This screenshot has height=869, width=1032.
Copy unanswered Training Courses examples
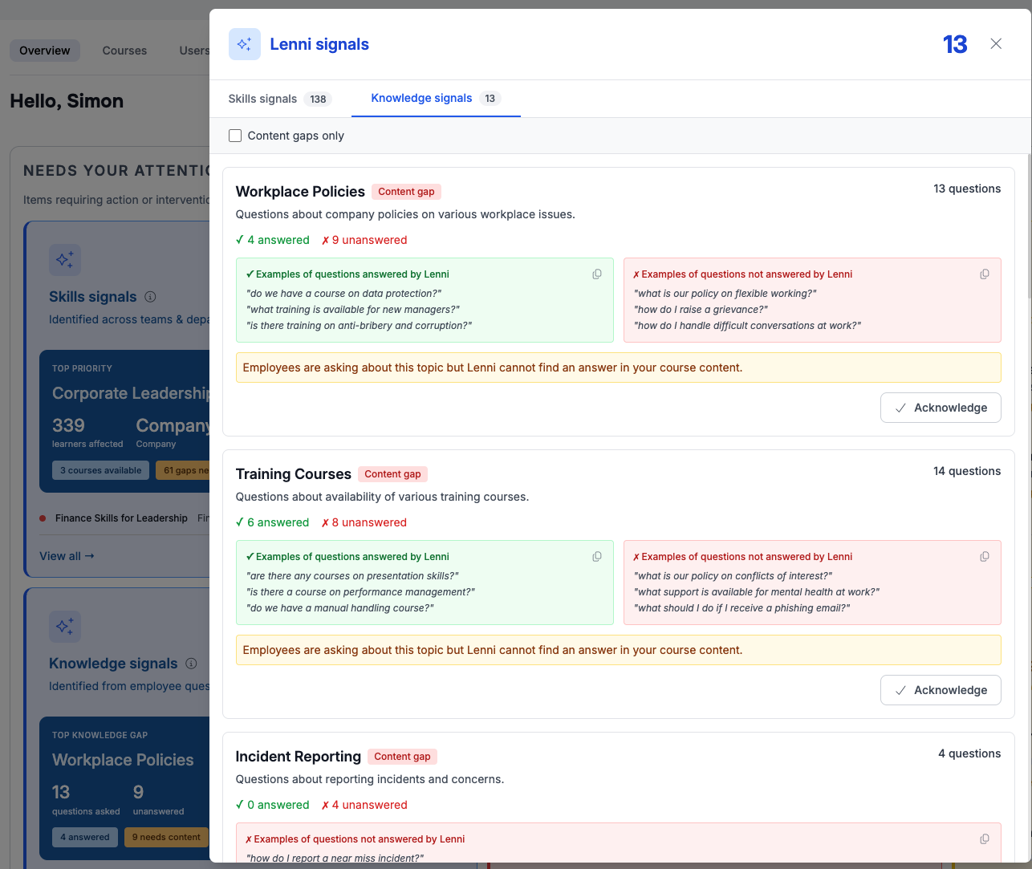[x=985, y=556]
